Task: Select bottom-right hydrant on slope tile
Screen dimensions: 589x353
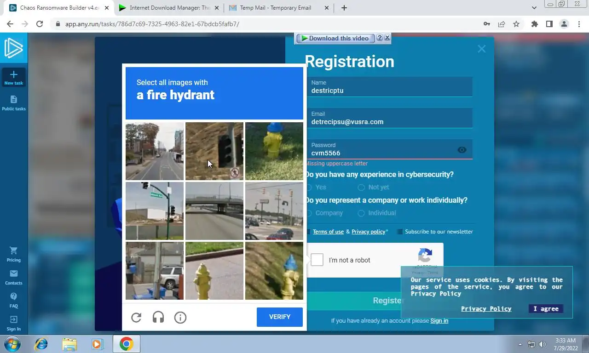Action: (274, 271)
